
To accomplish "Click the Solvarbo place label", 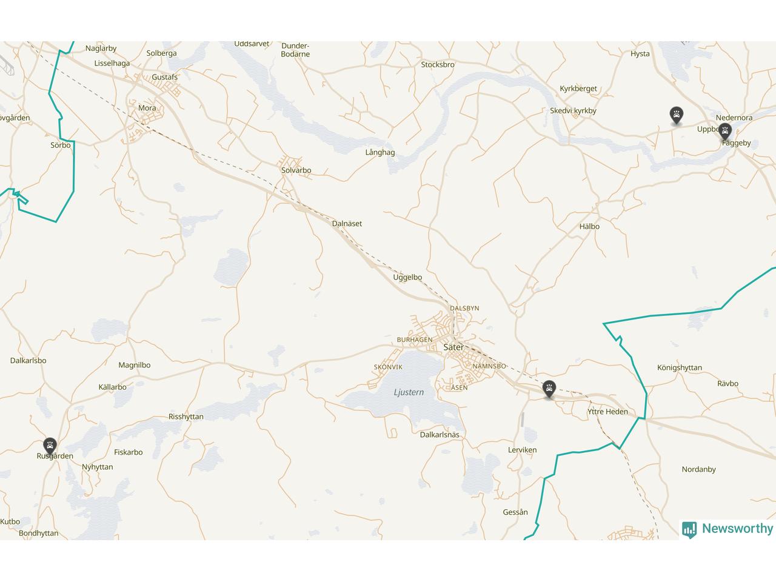I will pos(296,170).
